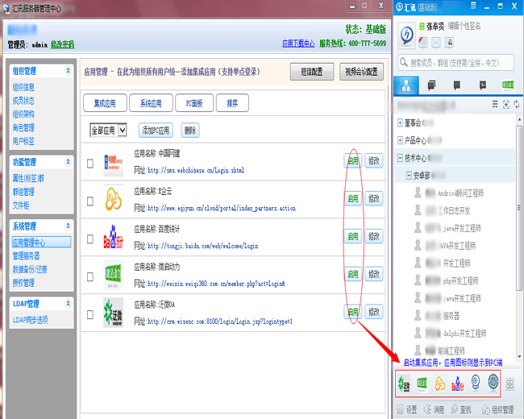This screenshot has width=524, height=419.
Task: Open the recent conversations tab icon
Action: 457,85
